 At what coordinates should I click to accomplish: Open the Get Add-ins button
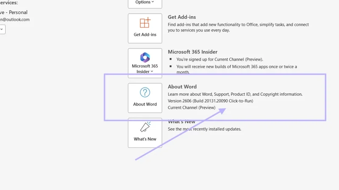[x=145, y=28]
